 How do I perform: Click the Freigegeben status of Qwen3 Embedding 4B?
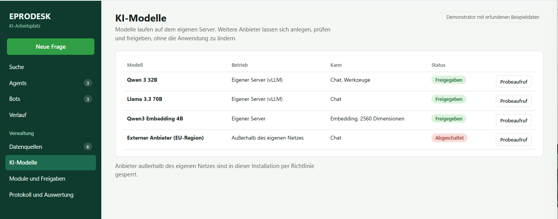[449, 119]
